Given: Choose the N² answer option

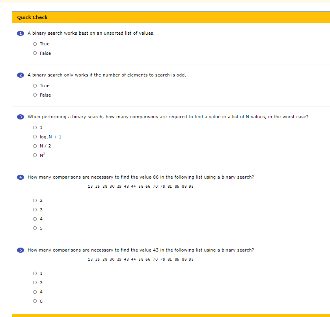Looking at the screenshot, I should click(x=35, y=155).
